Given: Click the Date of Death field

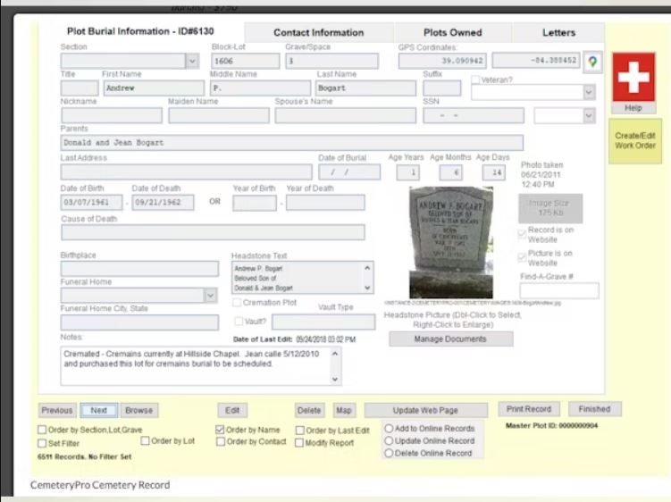Looking at the screenshot, I should click(163, 203).
